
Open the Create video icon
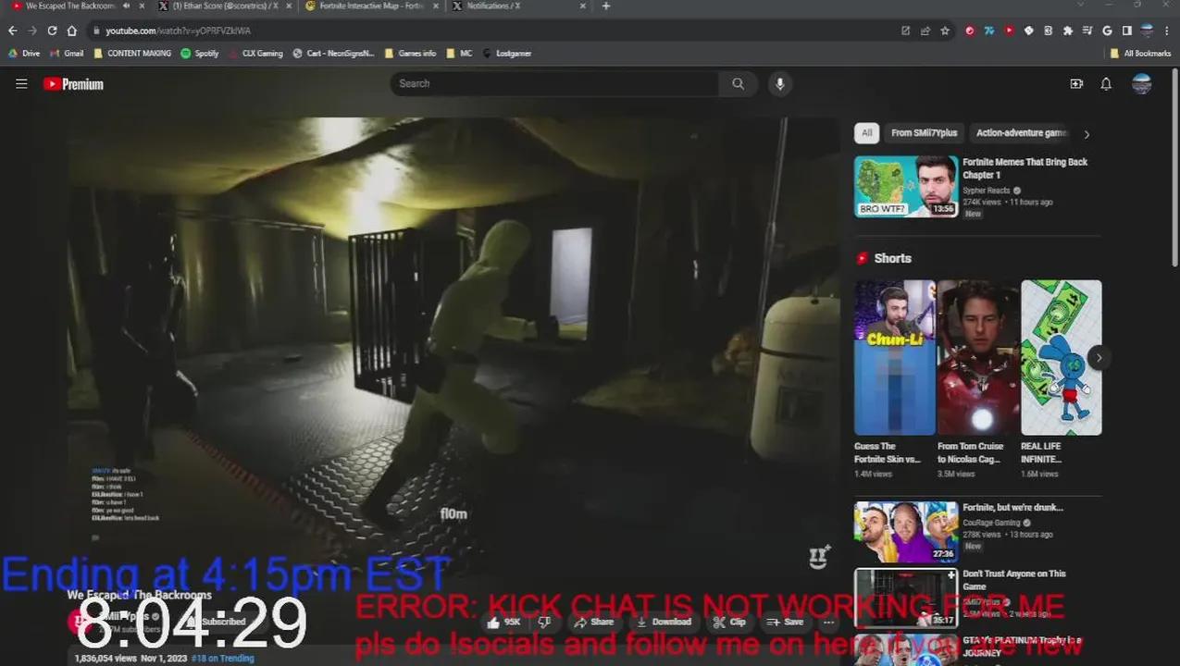tap(1076, 84)
